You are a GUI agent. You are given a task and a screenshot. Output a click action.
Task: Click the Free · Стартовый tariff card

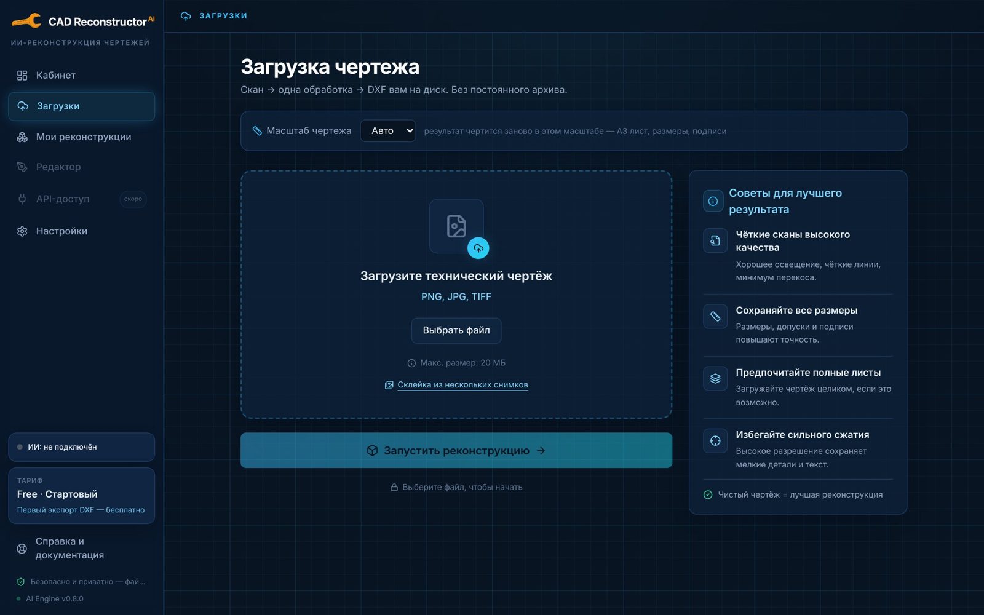click(x=81, y=496)
